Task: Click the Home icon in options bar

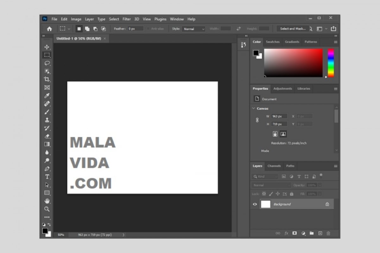Action: (x=49, y=29)
